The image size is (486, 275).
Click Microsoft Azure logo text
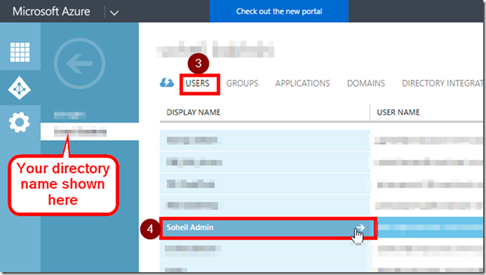(x=51, y=11)
